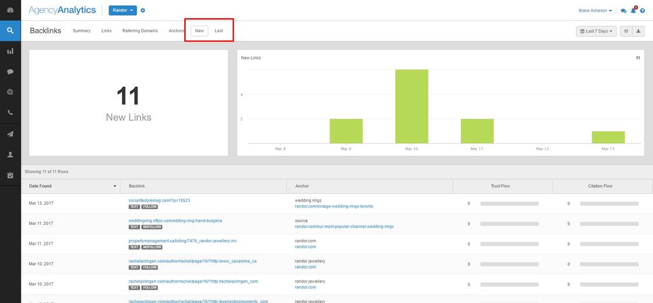Open the Blake Acheson account menu
The height and width of the screenshot is (303, 653).
pyautogui.click(x=595, y=11)
